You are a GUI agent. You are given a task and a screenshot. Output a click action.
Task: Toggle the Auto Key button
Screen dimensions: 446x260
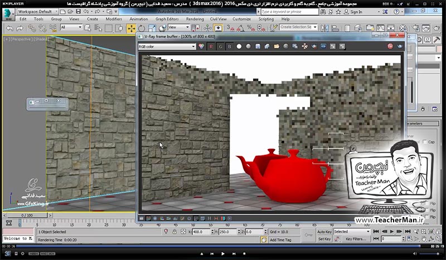pos(324,232)
